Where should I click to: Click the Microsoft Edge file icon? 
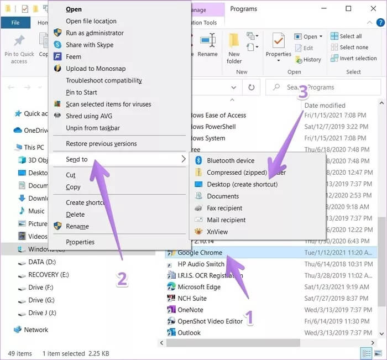tap(171, 286)
